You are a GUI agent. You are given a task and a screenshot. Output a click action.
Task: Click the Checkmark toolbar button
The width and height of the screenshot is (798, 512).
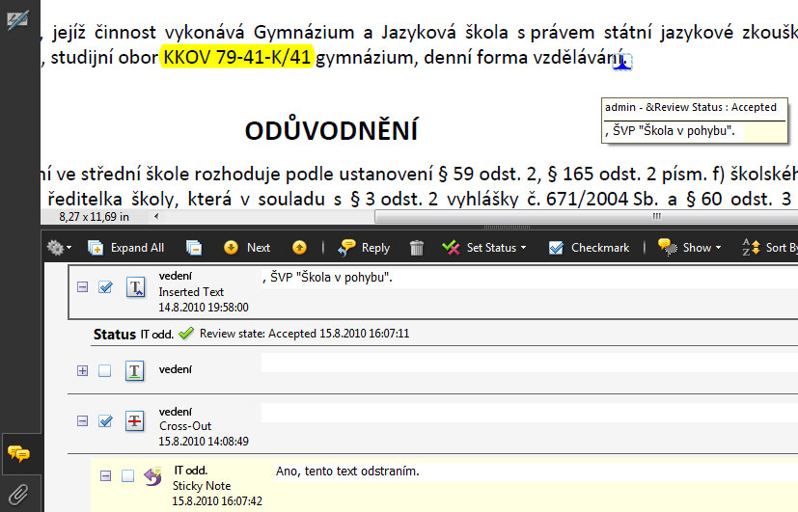coord(590,248)
